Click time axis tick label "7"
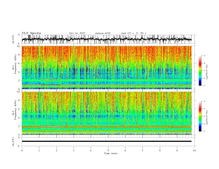 143,150
